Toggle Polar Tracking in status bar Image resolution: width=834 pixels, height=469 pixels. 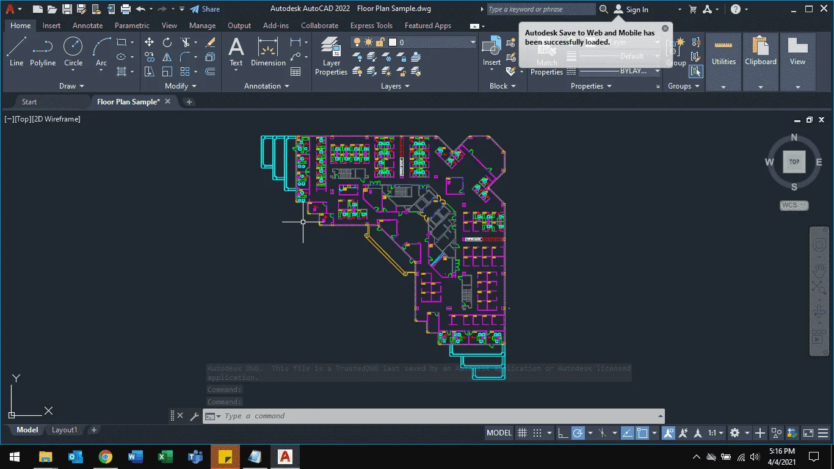(578, 433)
